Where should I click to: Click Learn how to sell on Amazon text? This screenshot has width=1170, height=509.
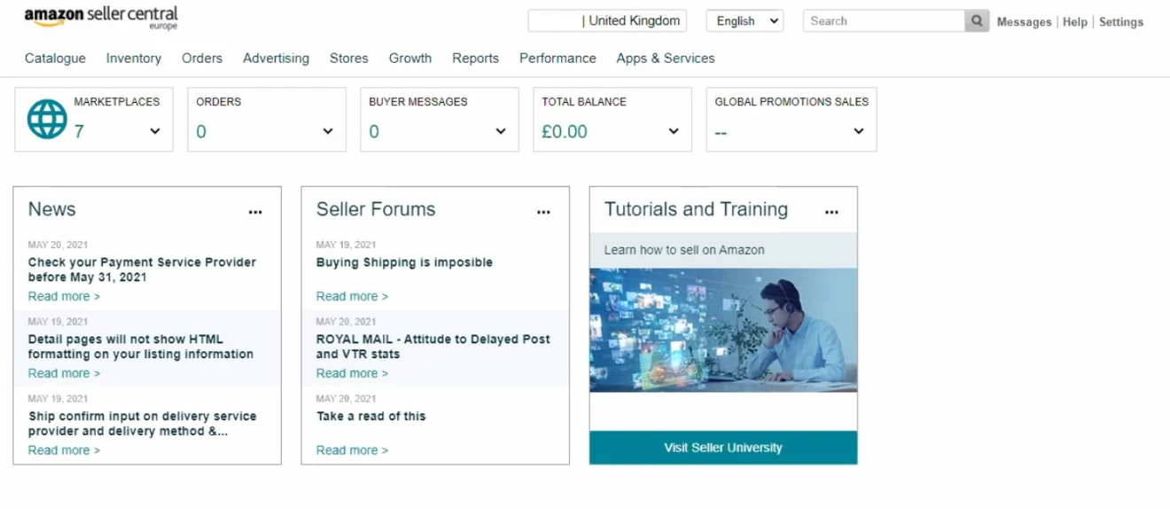click(684, 250)
